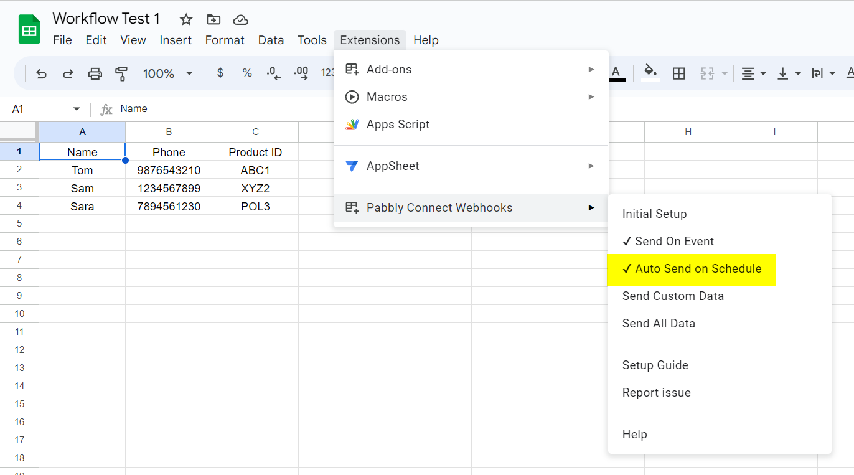
Task: Click the fx formula icon
Action: pos(106,109)
